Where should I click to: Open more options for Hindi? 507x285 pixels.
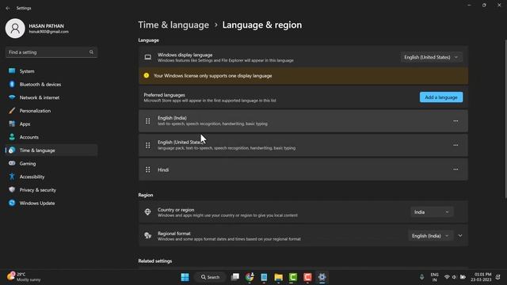[456, 169]
